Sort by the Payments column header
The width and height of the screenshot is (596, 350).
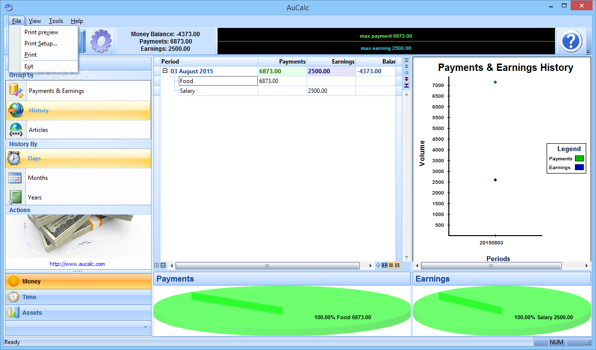click(x=283, y=62)
